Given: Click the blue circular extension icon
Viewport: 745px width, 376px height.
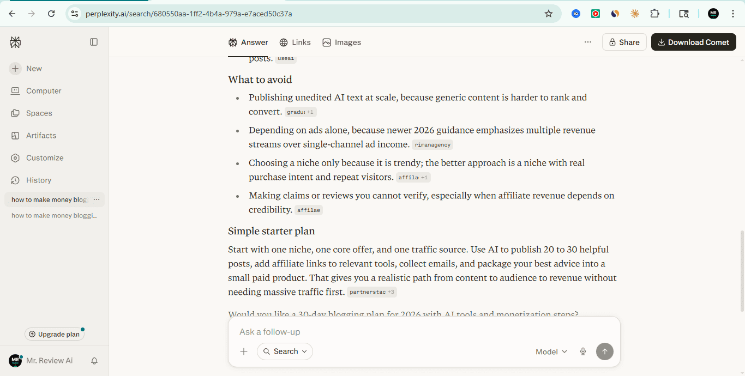Looking at the screenshot, I should 576,14.
